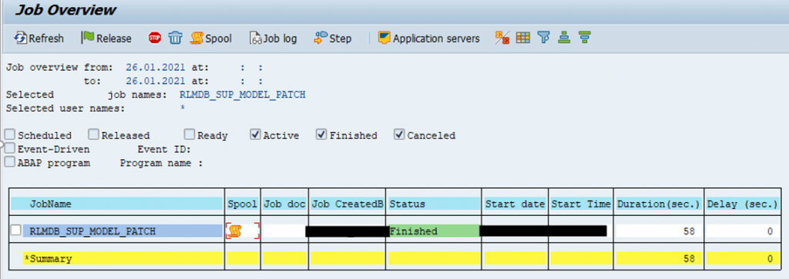This screenshot has height=279, width=789.
Task: Open the spool icon in the RLMDB_SUP_MODEL_PATCH row
Action: pyautogui.click(x=234, y=231)
